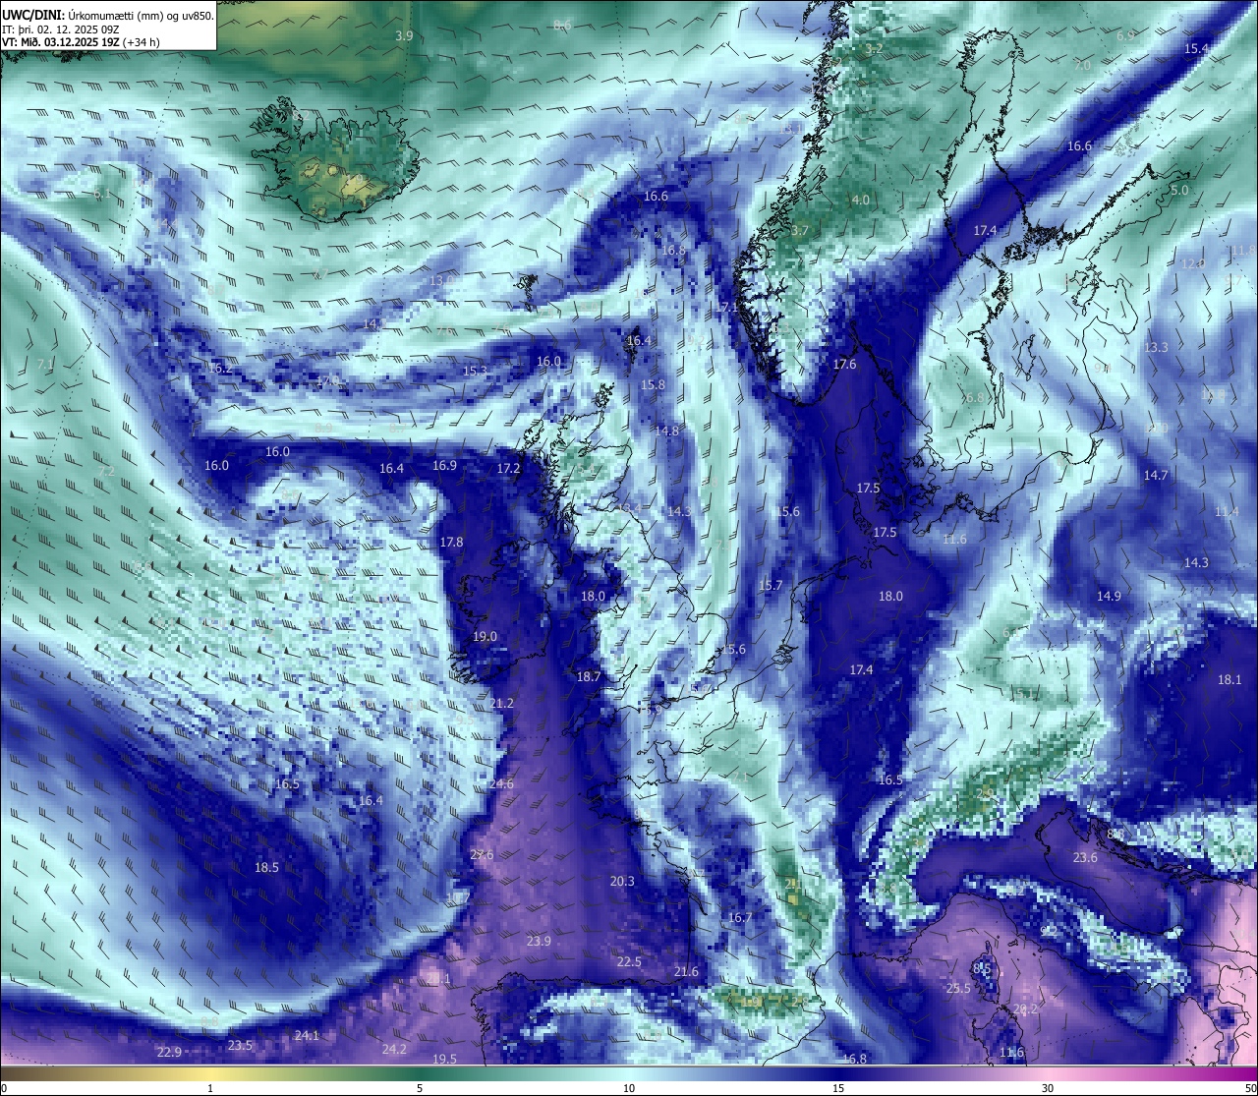Image resolution: width=1258 pixels, height=1096 pixels.
Task: Click the 19.5 value label on the map
Action: coord(445,1060)
